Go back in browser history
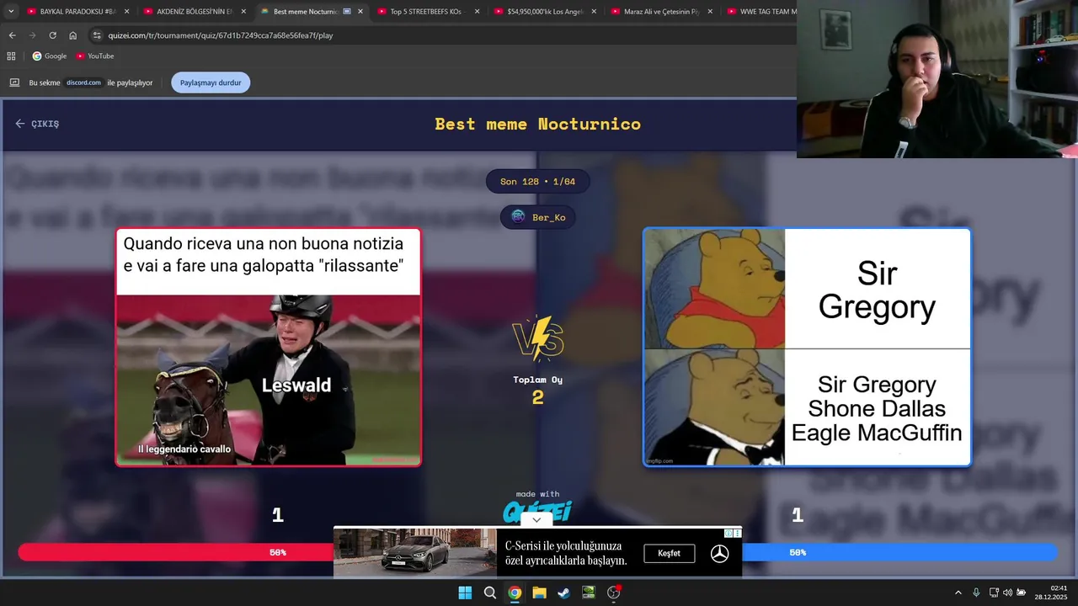Viewport: 1078px width, 606px height. [x=12, y=35]
